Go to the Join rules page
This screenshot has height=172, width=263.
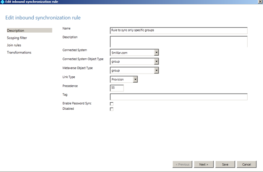pyautogui.click(x=14, y=45)
